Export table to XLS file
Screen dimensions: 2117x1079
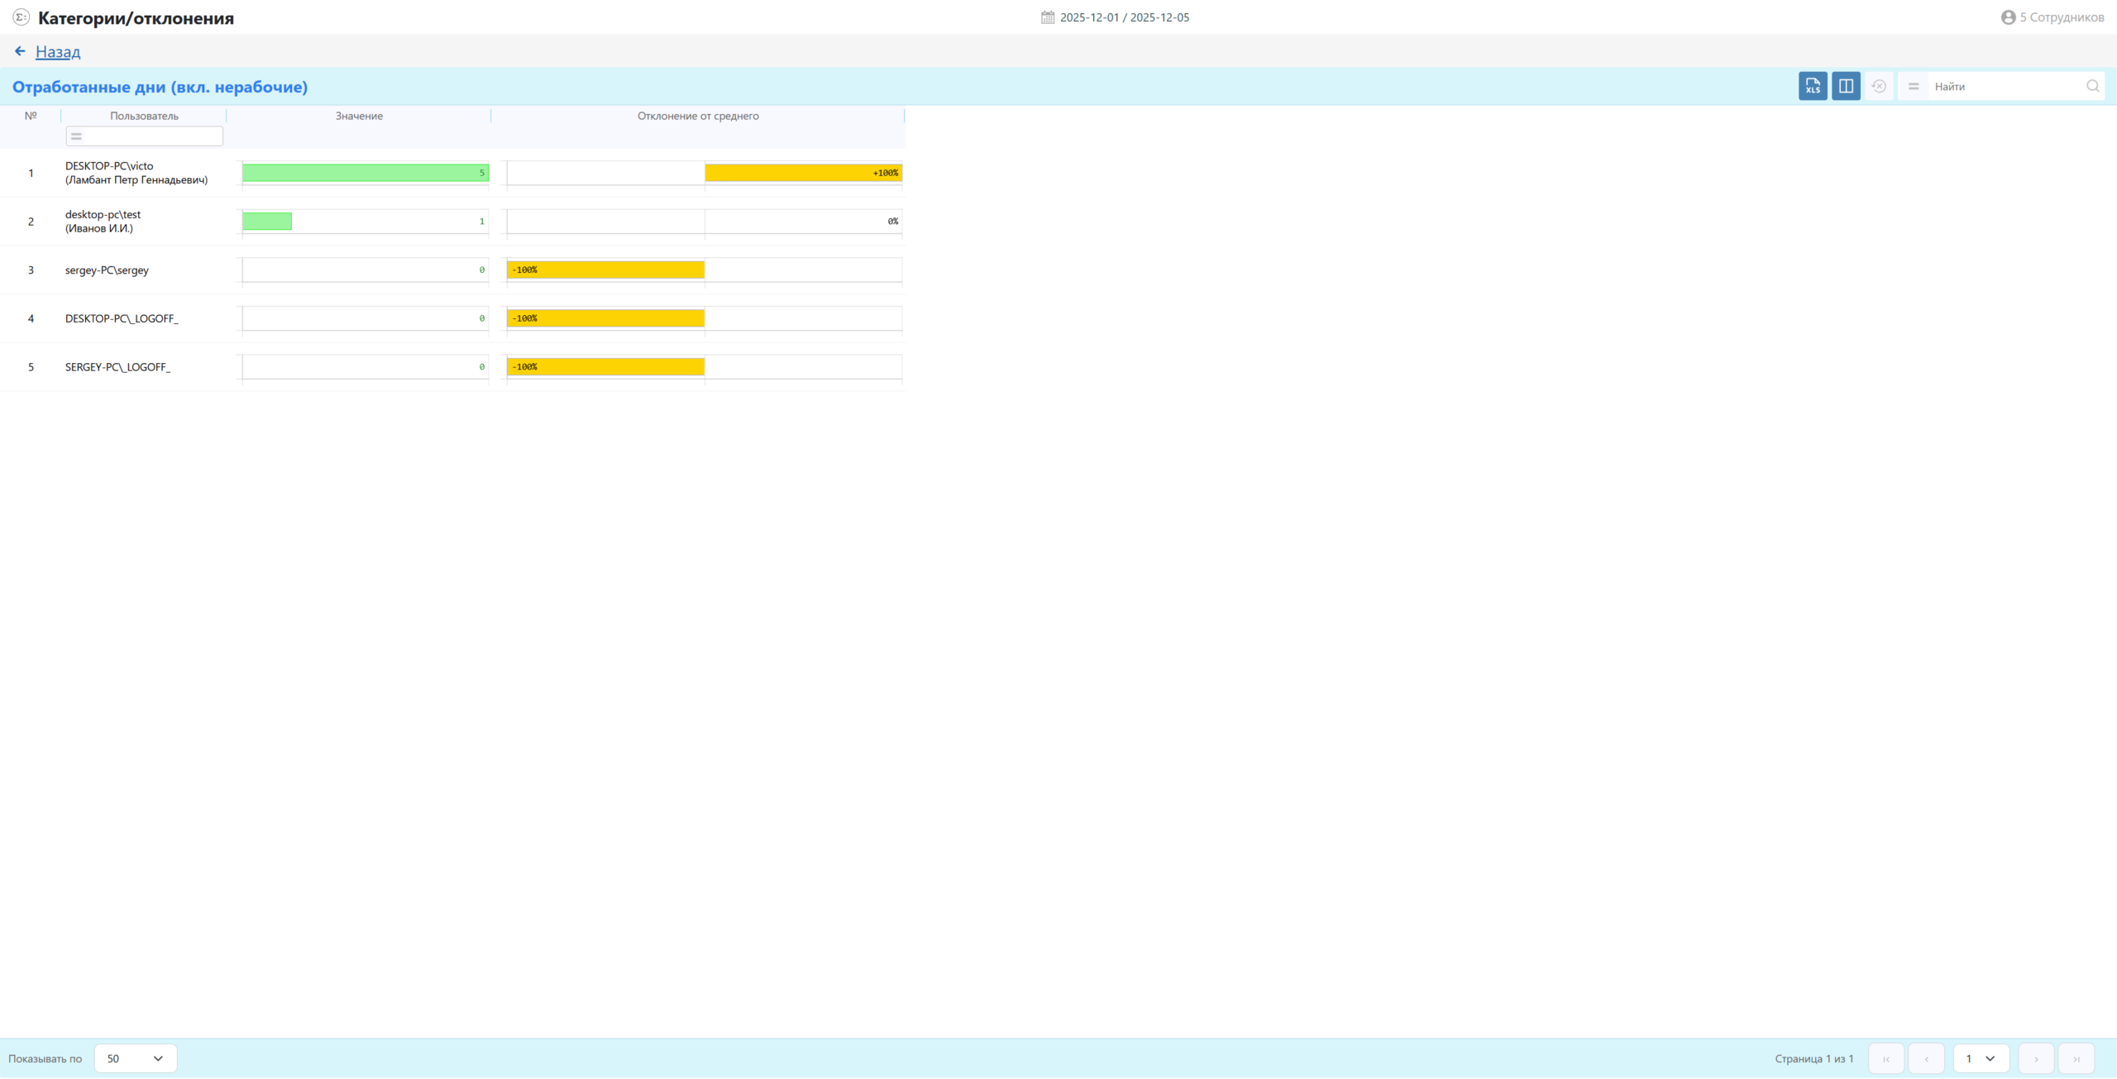(x=1813, y=86)
